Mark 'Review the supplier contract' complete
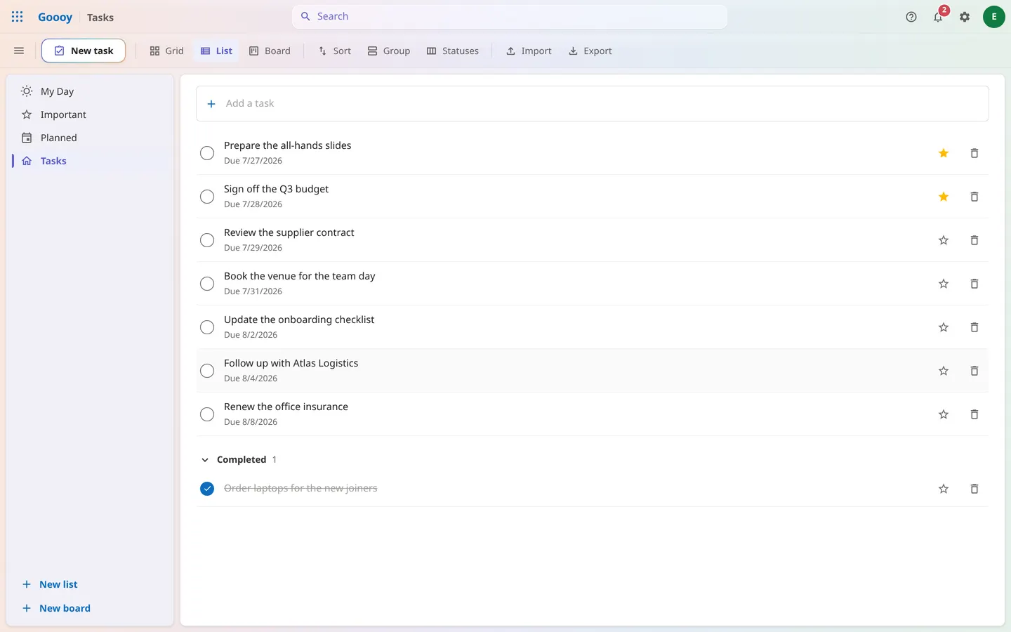1011x632 pixels. pyautogui.click(x=207, y=240)
